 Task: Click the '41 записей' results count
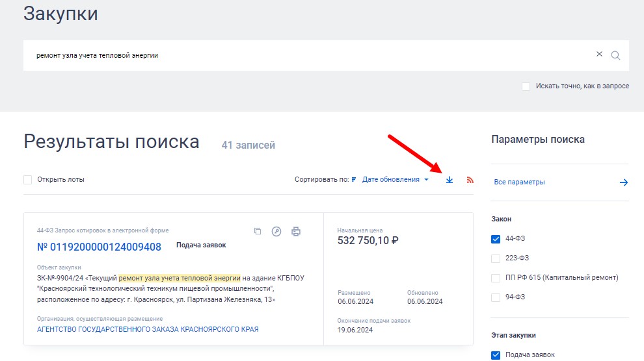pos(248,145)
